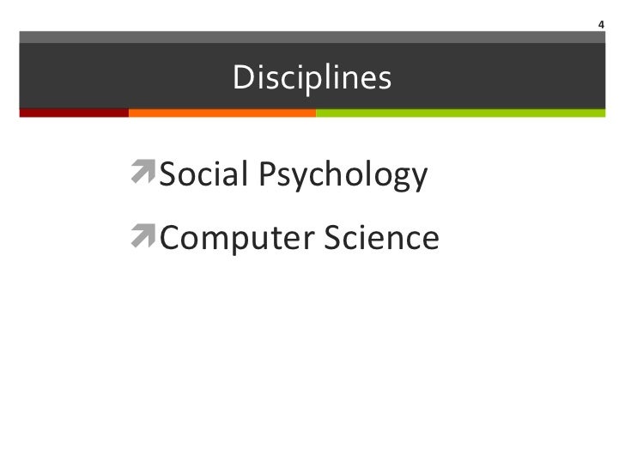The image size is (625, 469).
Task: Pick the lime green accent bar segment
Action: click(461, 113)
